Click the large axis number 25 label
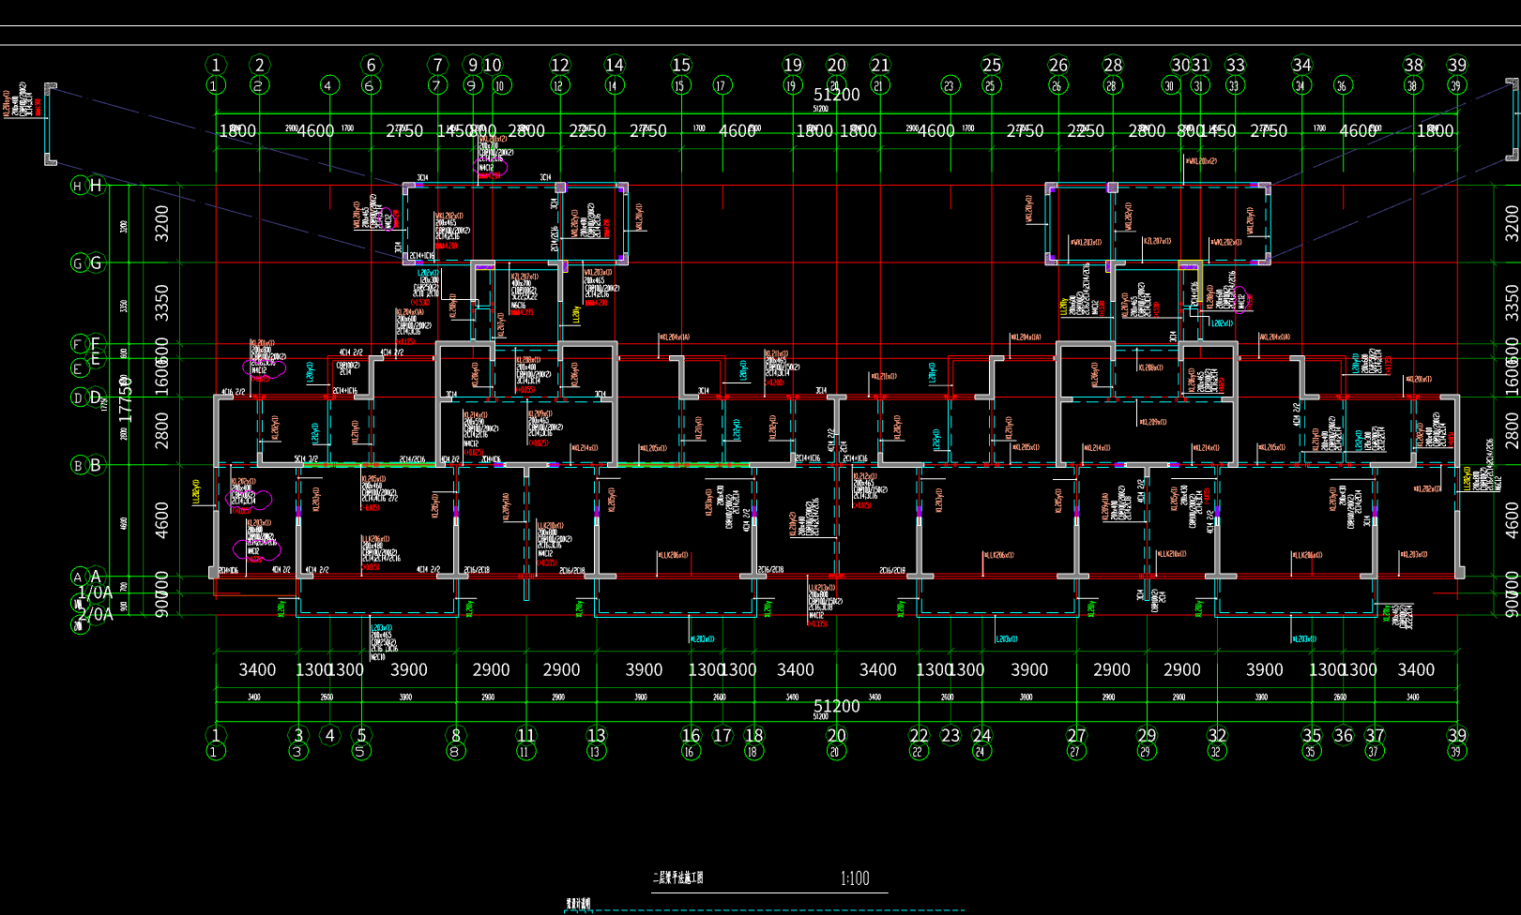 [992, 65]
